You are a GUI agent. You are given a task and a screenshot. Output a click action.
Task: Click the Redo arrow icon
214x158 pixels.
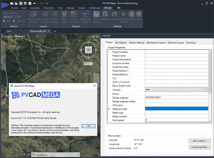(41, 3)
